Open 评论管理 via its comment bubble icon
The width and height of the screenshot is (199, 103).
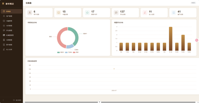(x=4, y=30)
